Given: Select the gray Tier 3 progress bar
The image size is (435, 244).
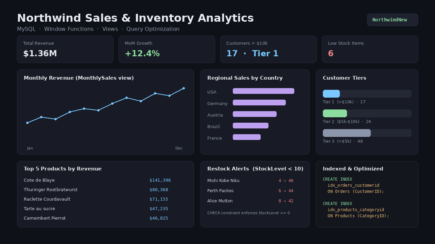Looking at the screenshot, I should [347, 133].
